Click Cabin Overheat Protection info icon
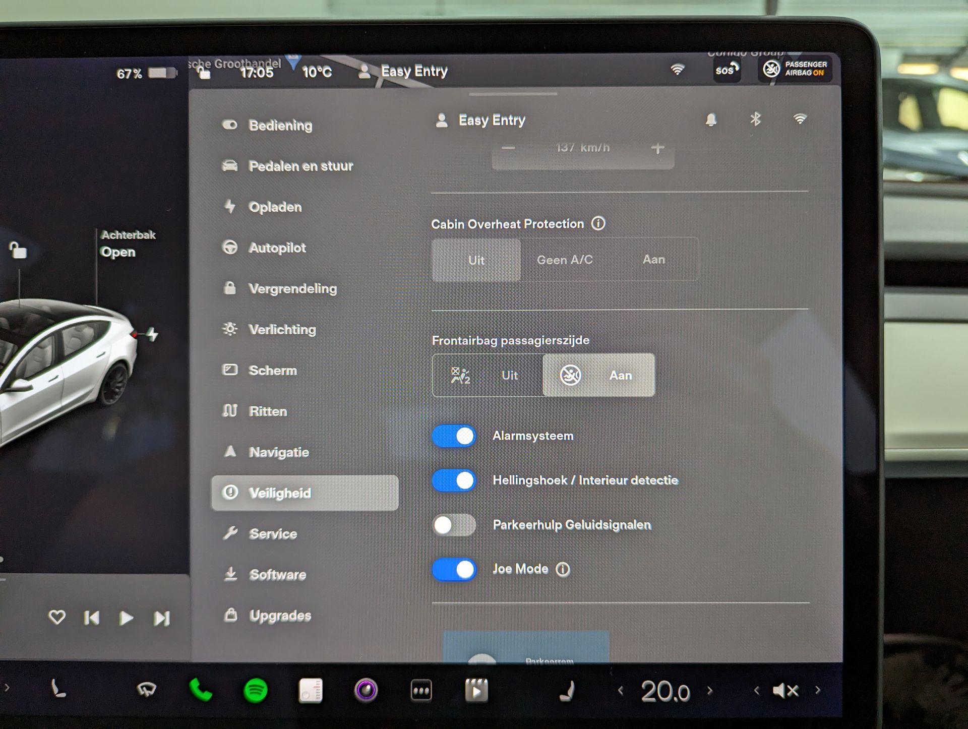This screenshot has width=968, height=729. [598, 223]
